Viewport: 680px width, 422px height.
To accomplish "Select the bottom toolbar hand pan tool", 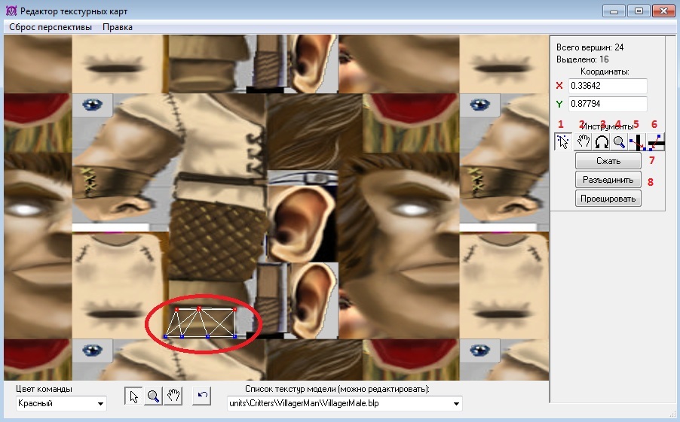I will (x=173, y=396).
